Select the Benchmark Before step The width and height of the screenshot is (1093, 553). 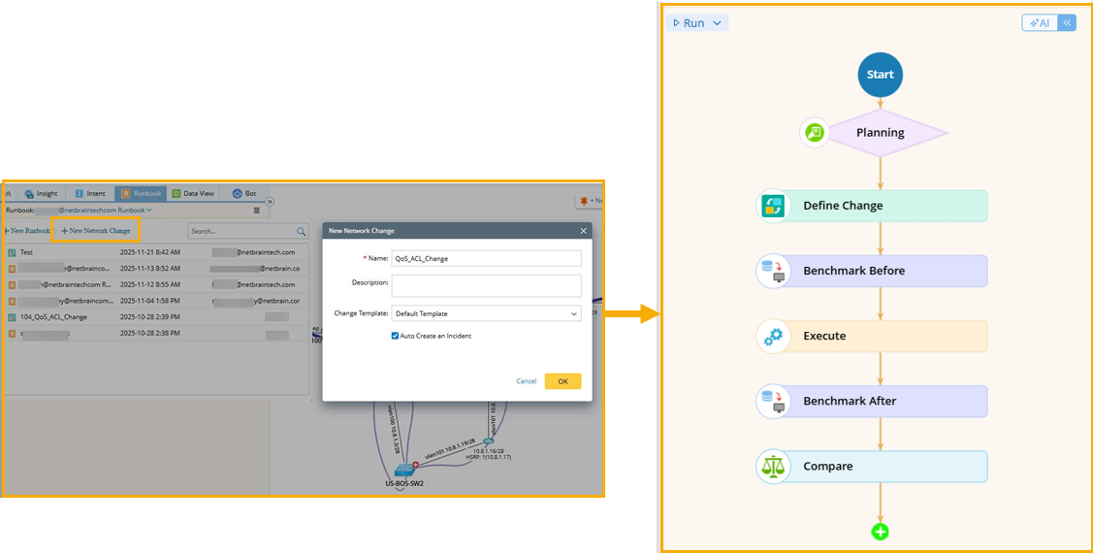(880, 271)
